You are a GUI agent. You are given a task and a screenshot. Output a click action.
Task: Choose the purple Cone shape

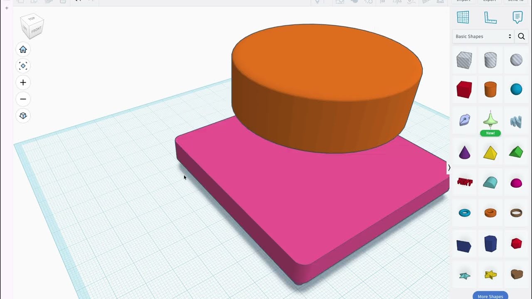click(x=464, y=152)
